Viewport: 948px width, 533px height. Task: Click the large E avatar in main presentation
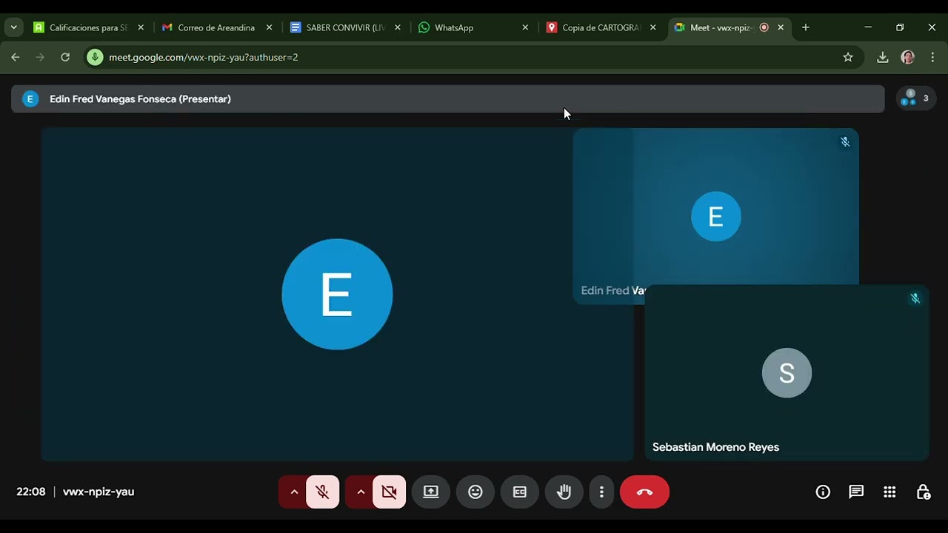coord(337,294)
